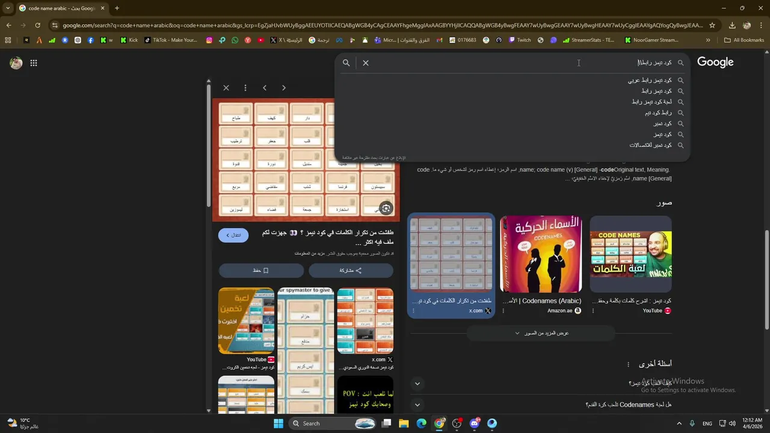This screenshot has width=770, height=433.
Task: Open the الأسماء الحركية Codenames Amazon image
Action: [541, 254]
